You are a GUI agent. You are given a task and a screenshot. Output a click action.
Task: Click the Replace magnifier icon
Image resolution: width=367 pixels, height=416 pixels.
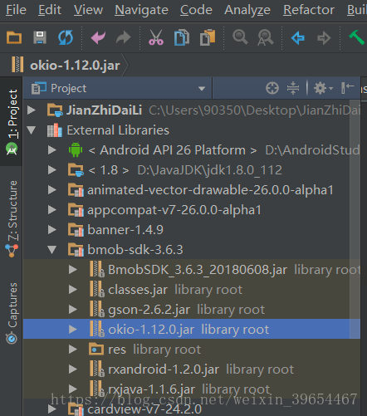[x=266, y=37]
